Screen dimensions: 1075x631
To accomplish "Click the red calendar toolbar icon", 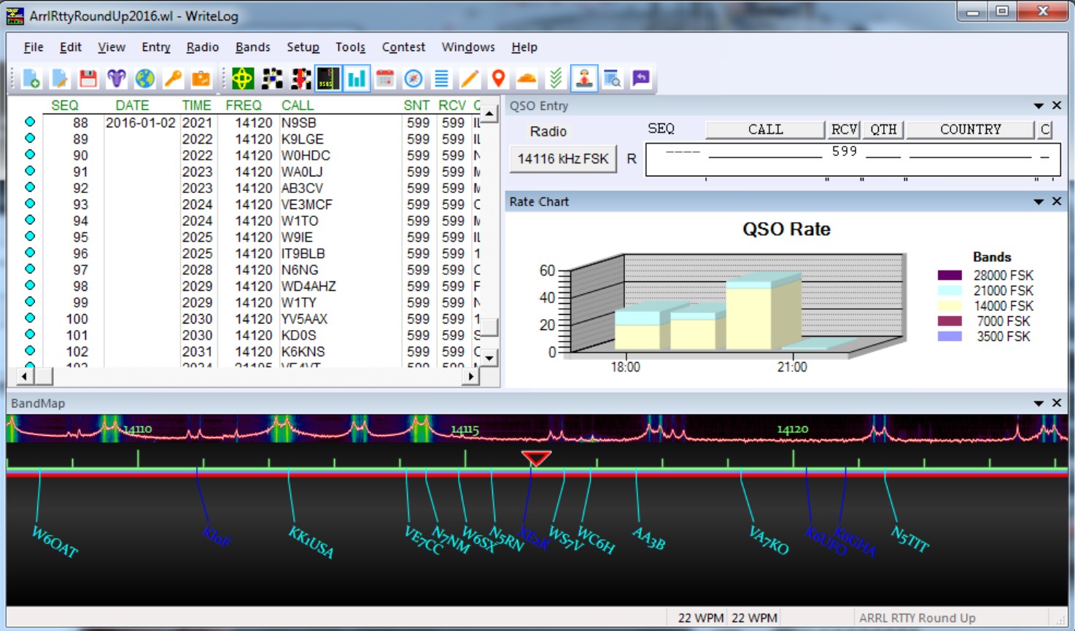I will click(385, 79).
